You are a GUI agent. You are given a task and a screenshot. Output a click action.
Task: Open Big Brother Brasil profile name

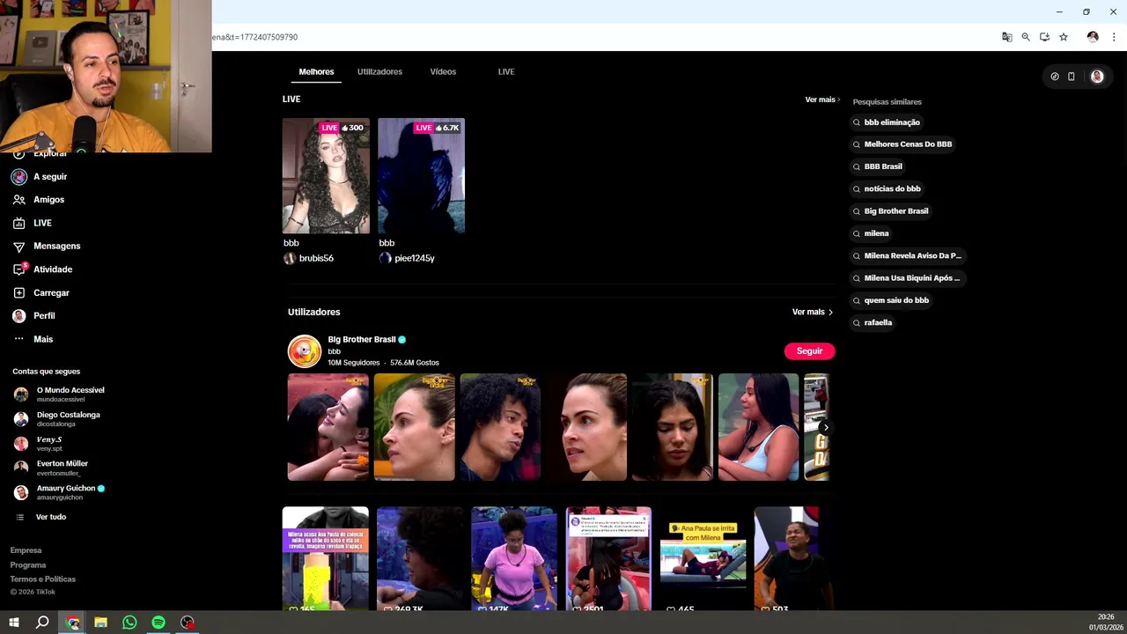pyautogui.click(x=362, y=339)
